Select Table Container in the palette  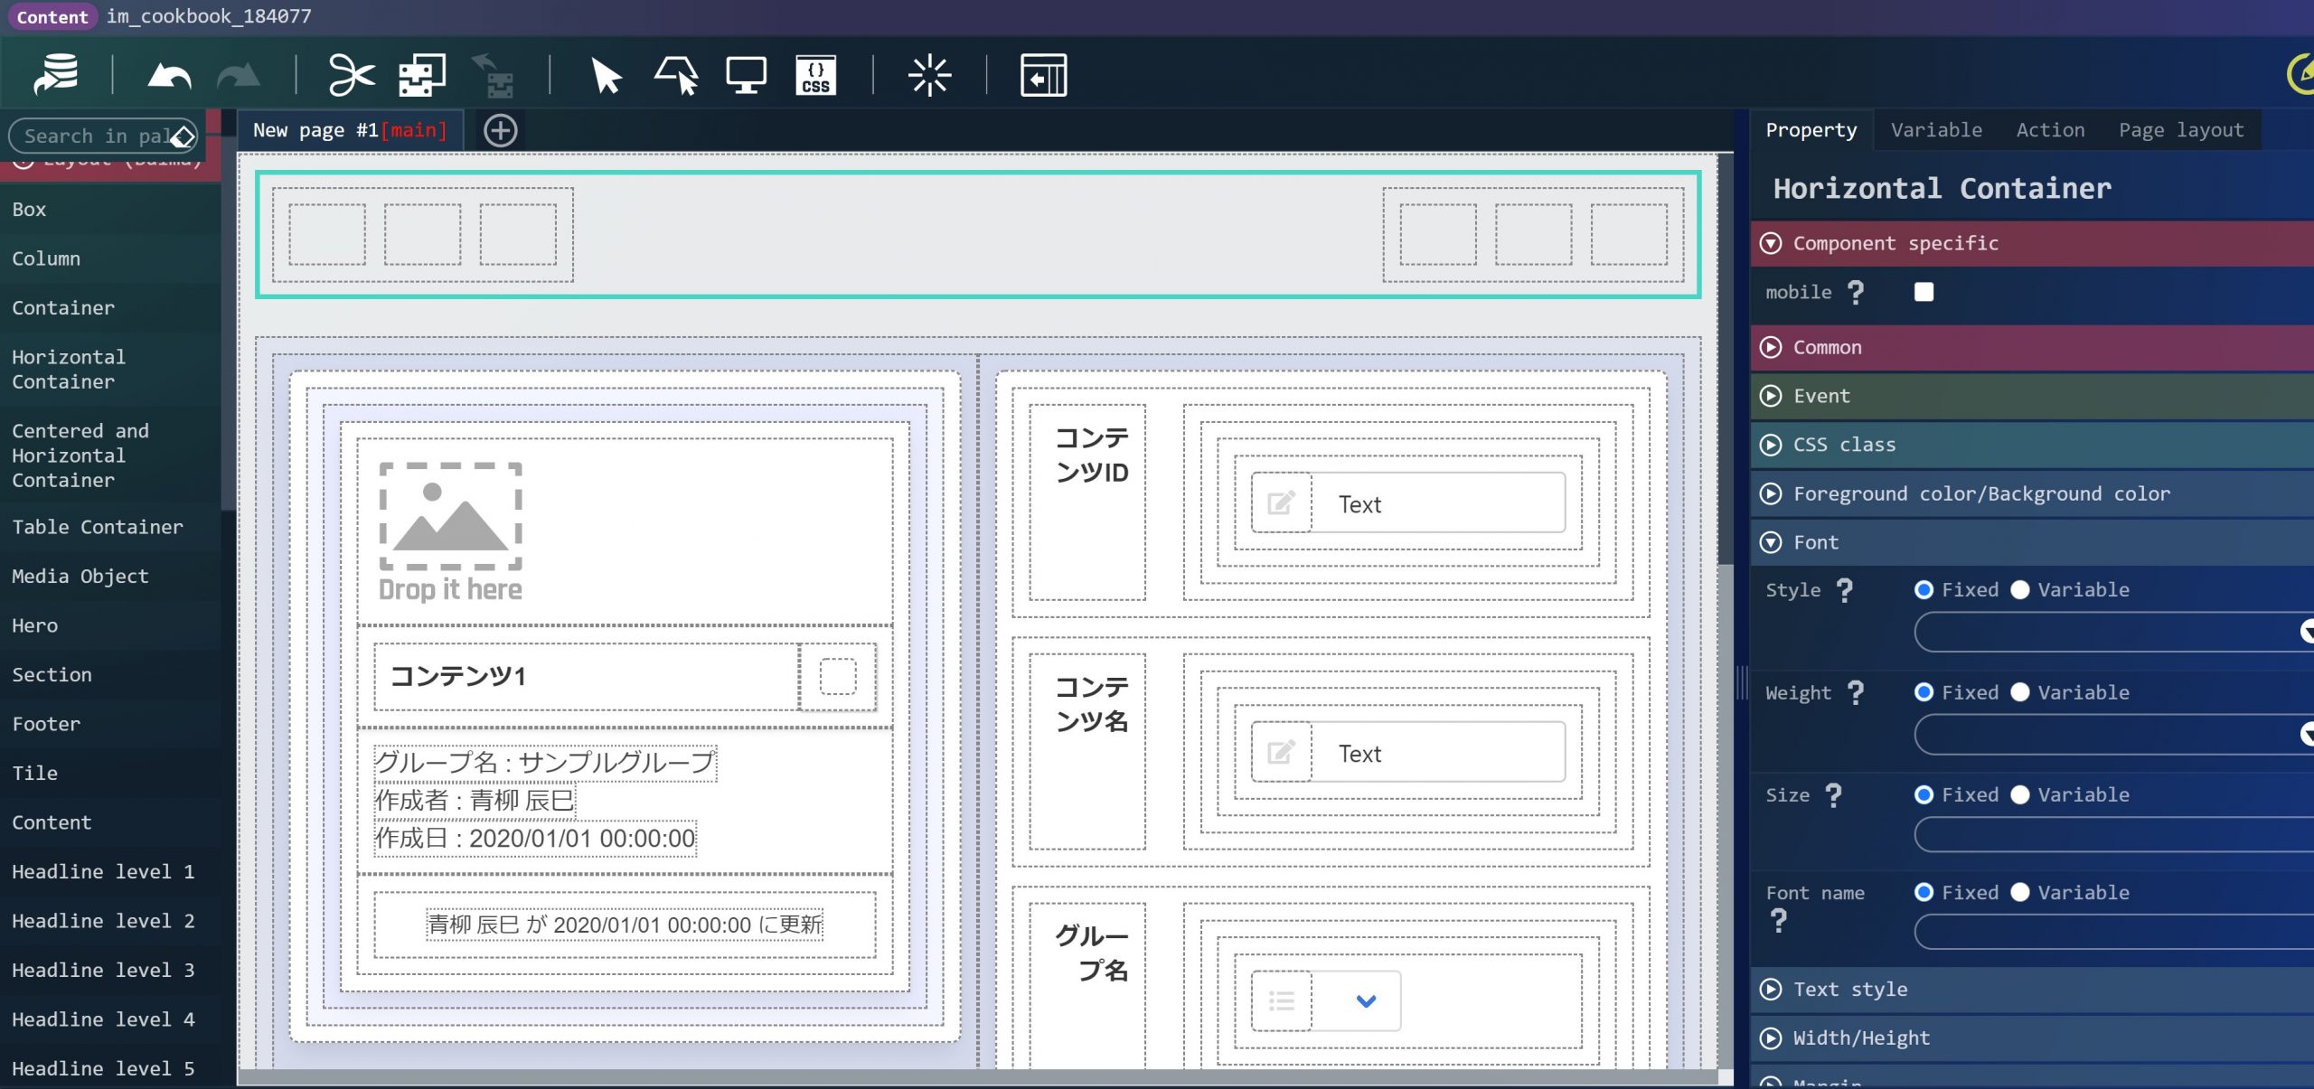(98, 527)
